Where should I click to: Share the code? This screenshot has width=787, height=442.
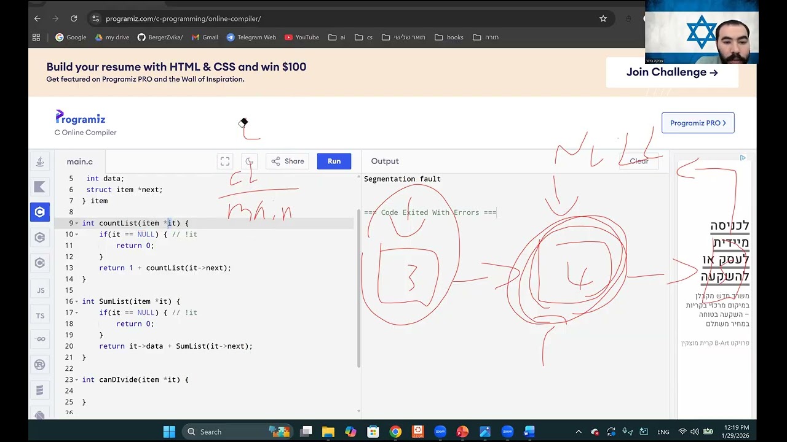click(287, 161)
